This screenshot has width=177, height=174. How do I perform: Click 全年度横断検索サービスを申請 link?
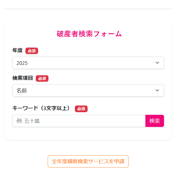coord(88,162)
